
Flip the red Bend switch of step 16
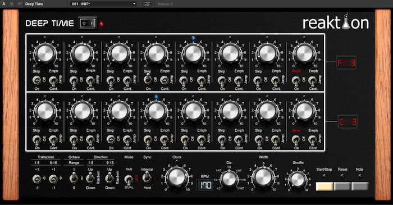coord(296,140)
